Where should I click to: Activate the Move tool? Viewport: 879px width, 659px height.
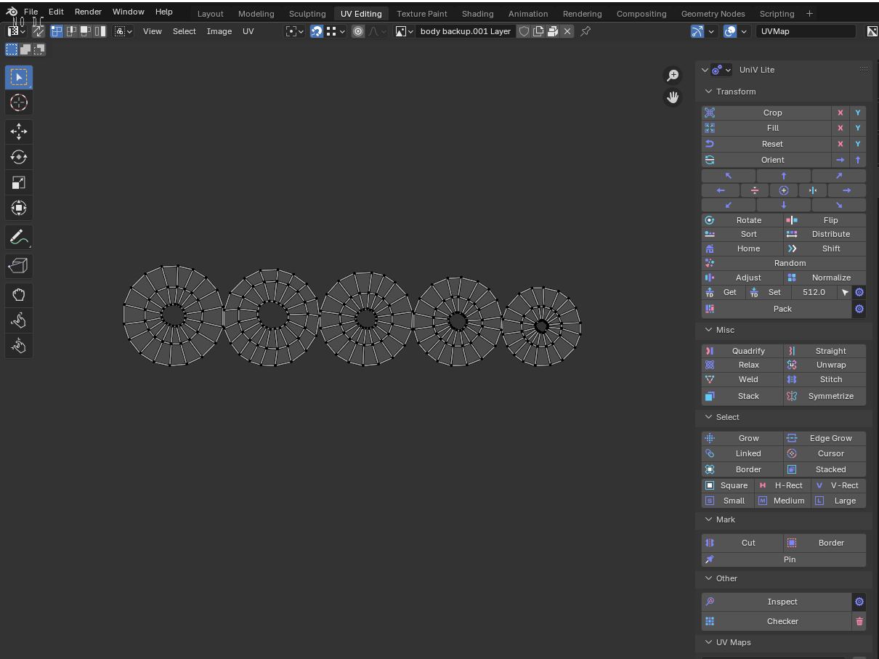(19, 132)
